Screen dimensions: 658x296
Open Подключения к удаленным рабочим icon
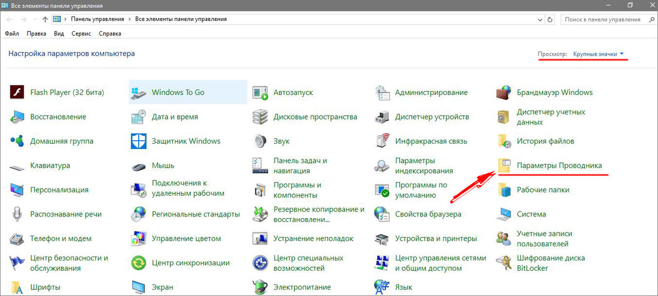[x=139, y=190]
